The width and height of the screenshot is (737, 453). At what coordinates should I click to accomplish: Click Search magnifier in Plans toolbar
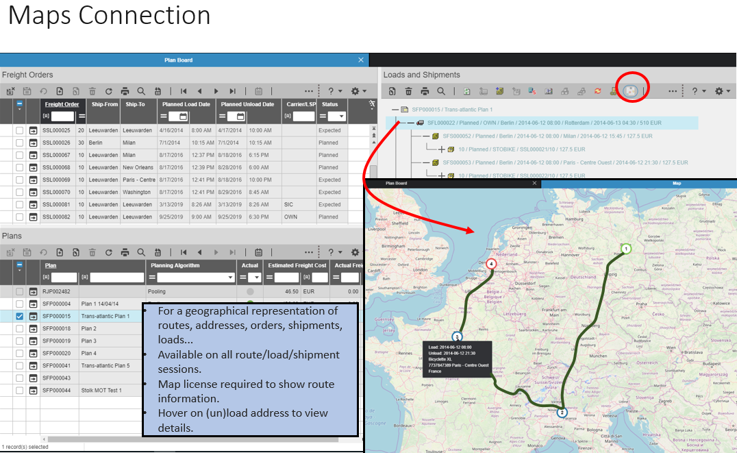point(141,253)
